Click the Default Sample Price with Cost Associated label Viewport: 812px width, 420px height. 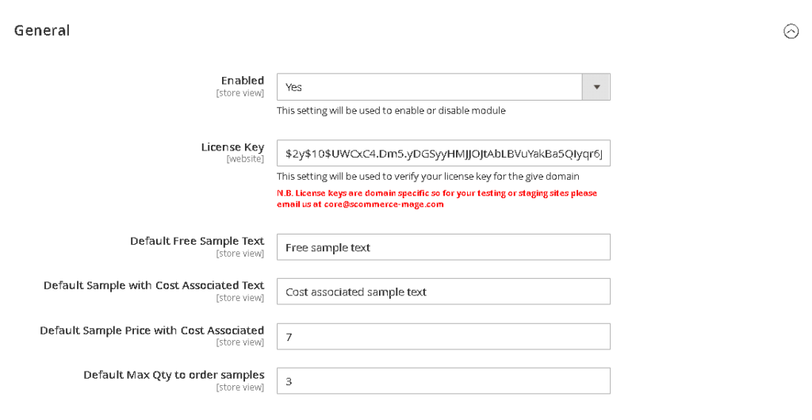(152, 330)
